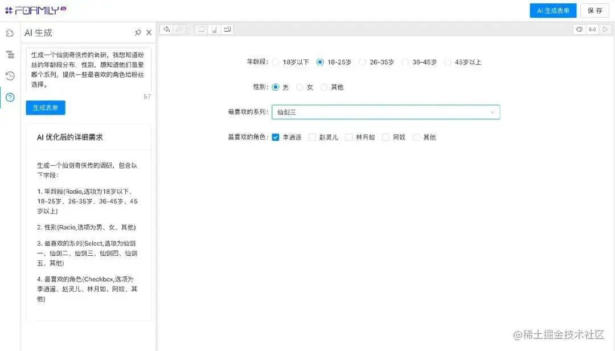Image resolution: width=615 pixels, height=351 pixels.
Task: Click requirement item 2. 性别 text
Action: tap(87, 227)
